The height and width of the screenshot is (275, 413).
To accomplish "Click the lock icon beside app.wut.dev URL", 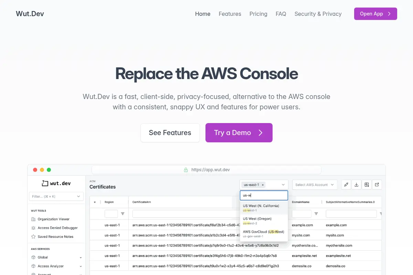I will [186, 170].
